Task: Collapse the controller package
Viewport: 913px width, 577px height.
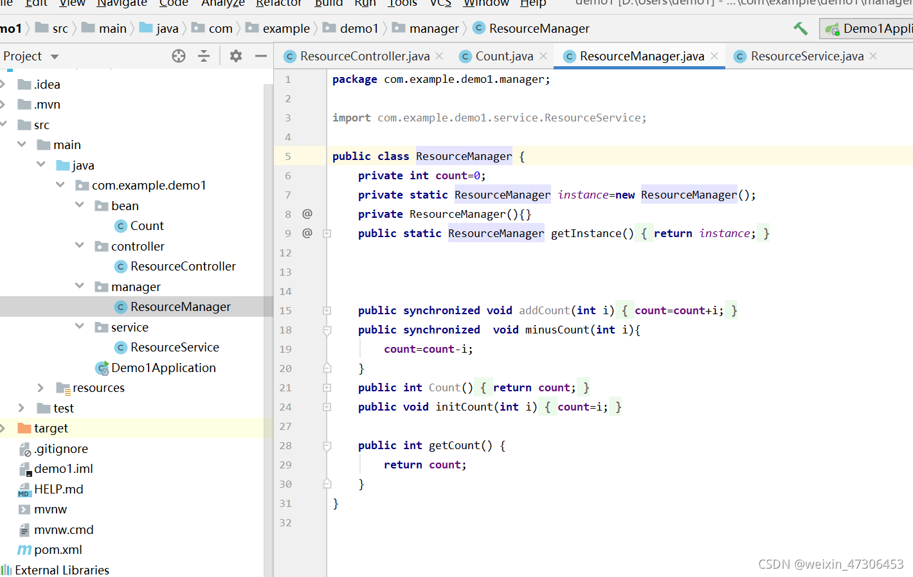Action: click(x=80, y=245)
